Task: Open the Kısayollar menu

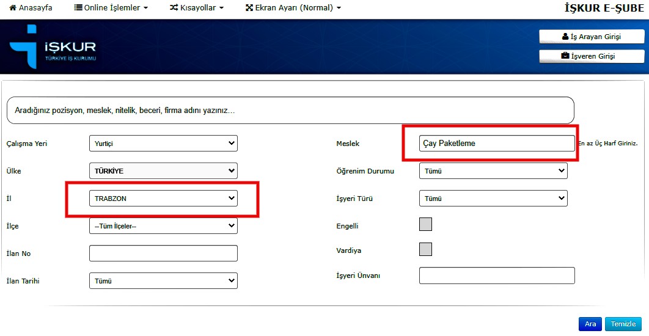Action: [197, 7]
